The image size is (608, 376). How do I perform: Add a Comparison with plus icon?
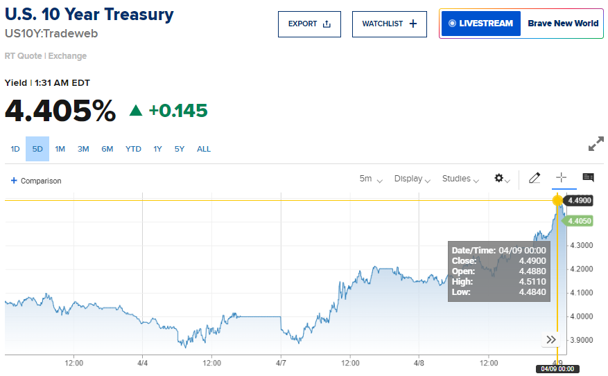(36, 181)
